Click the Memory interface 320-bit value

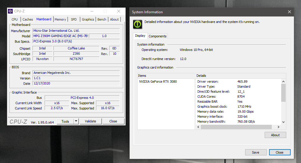coord(242,117)
